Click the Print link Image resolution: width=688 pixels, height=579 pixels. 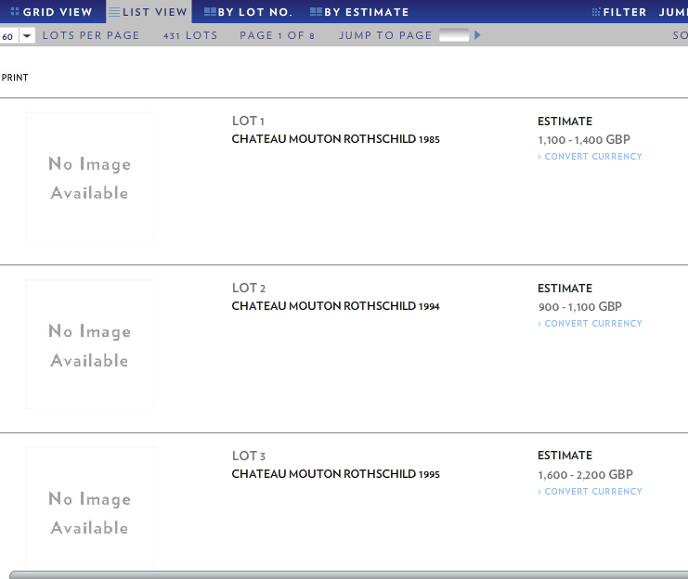point(15,78)
